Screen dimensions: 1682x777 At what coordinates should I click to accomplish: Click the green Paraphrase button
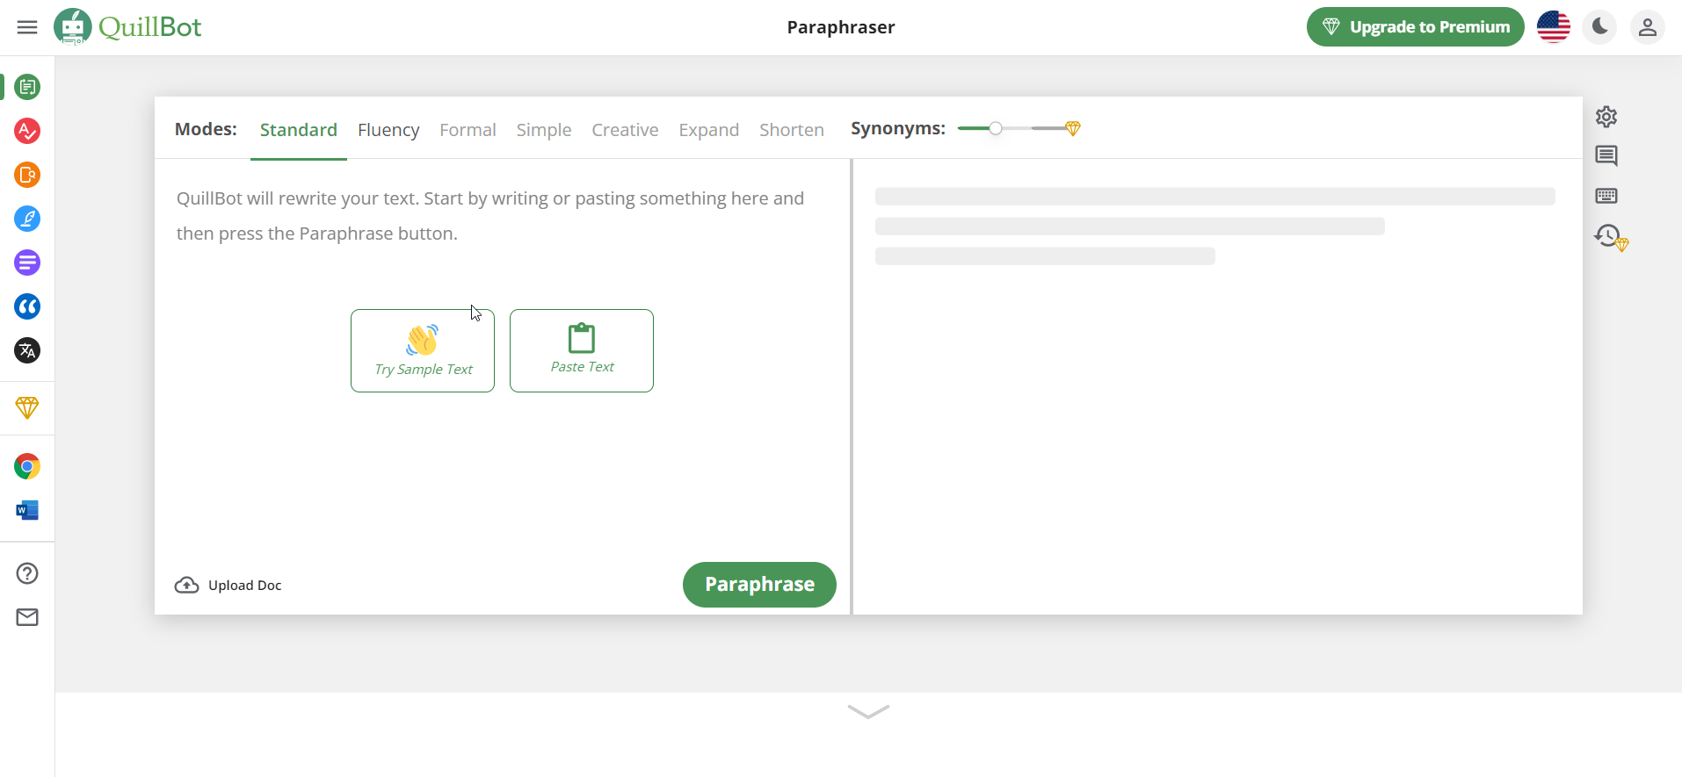[759, 585]
